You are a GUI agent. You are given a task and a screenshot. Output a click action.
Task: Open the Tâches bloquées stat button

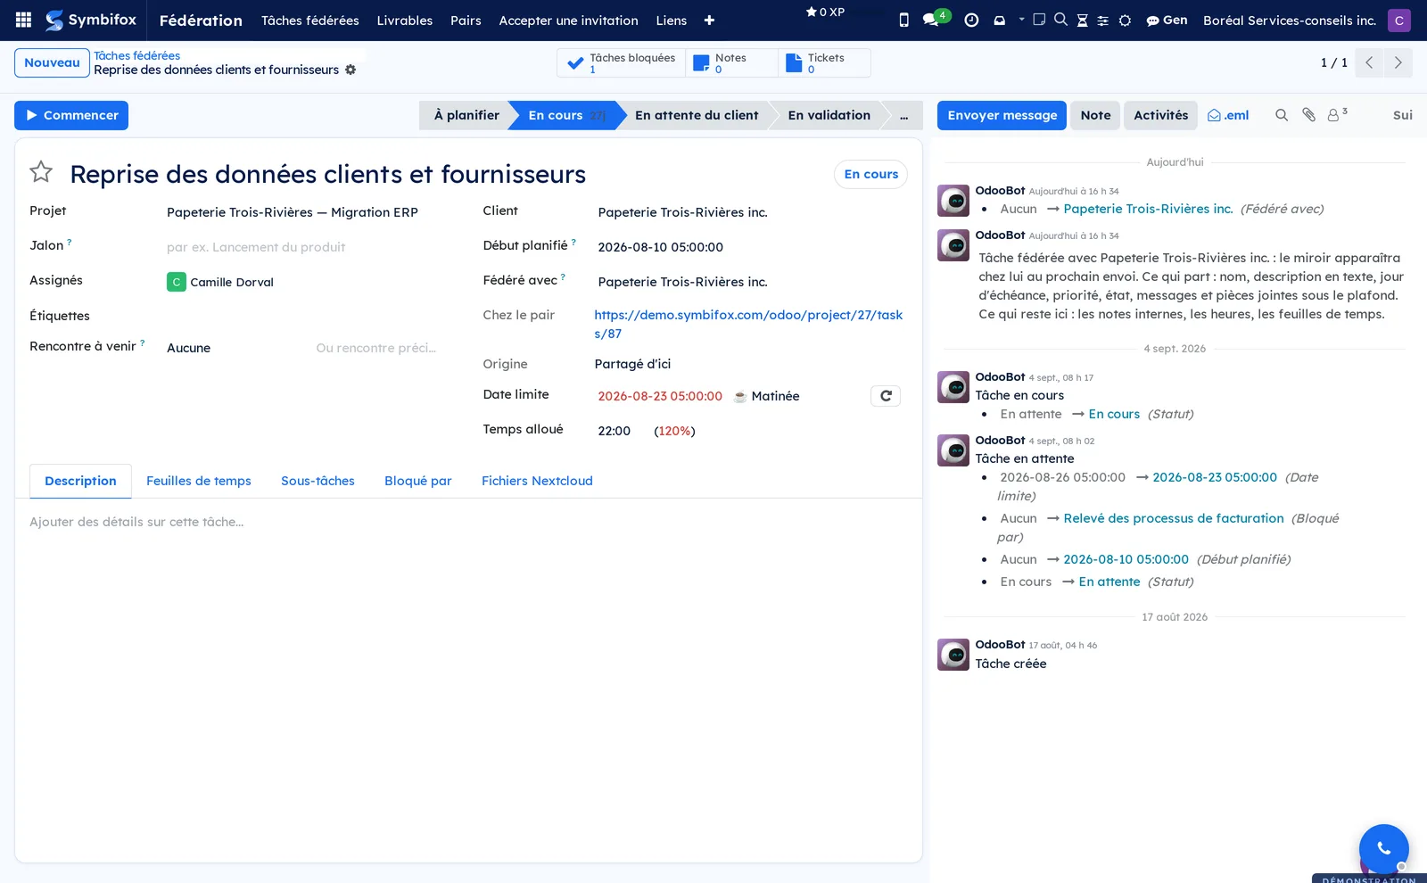[x=622, y=63]
